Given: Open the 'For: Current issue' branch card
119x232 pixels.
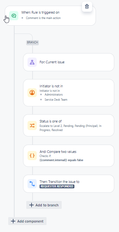Looking at the screenshot, I should 69,62.
